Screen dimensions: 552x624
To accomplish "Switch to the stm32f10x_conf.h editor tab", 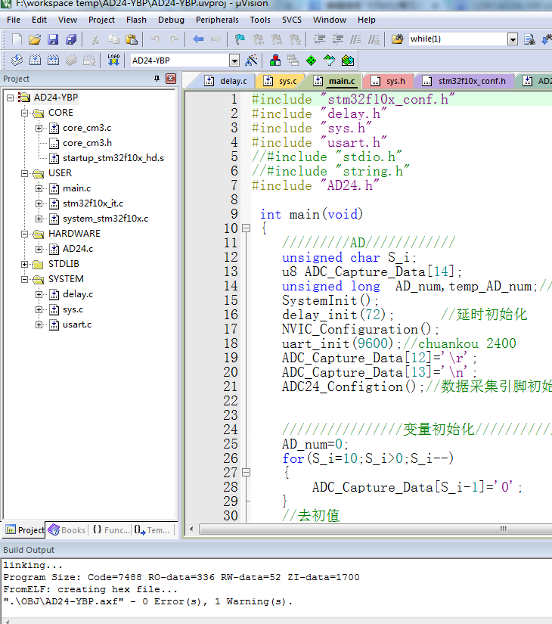I will (x=464, y=81).
